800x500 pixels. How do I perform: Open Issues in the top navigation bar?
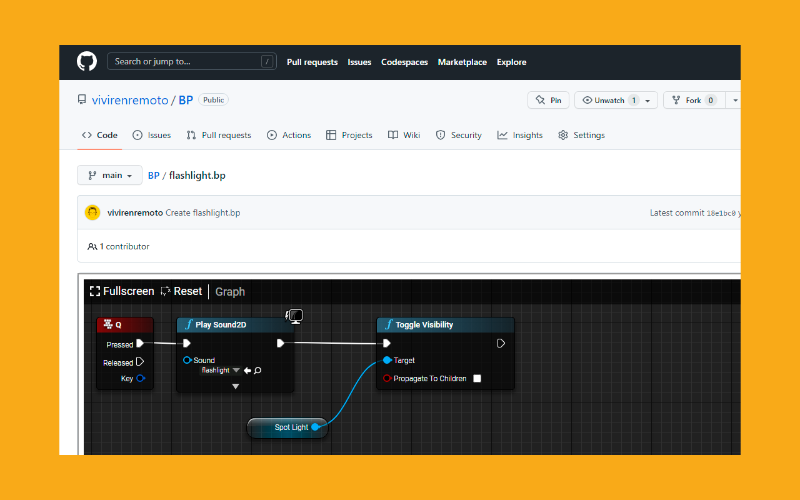(x=359, y=62)
